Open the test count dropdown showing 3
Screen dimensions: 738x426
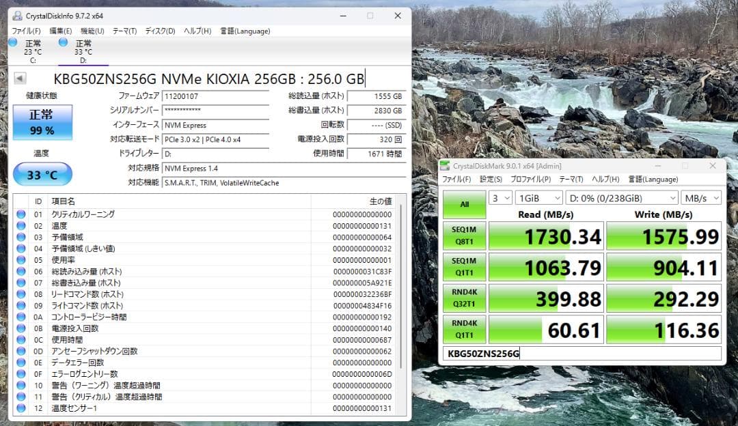(x=502, y=197)
